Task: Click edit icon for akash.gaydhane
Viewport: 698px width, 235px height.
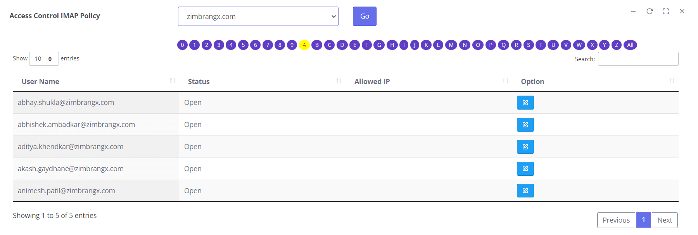Action: pyautogui.click(x=525, y=169)
